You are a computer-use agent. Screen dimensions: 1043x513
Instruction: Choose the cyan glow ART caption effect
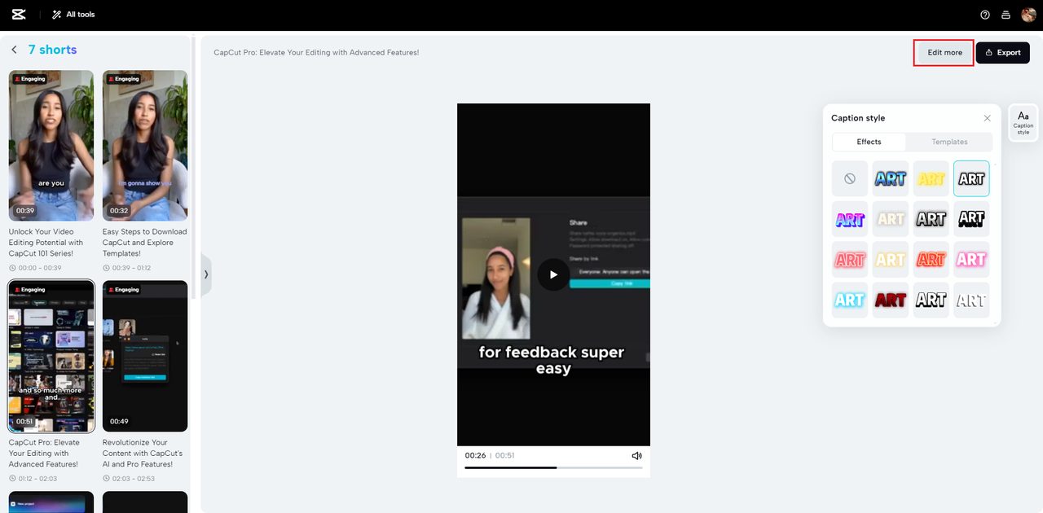[850, 300]
